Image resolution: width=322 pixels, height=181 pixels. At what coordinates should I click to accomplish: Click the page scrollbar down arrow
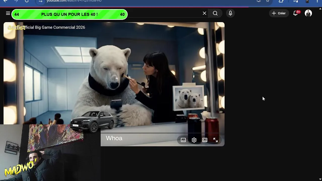point(320,179)
